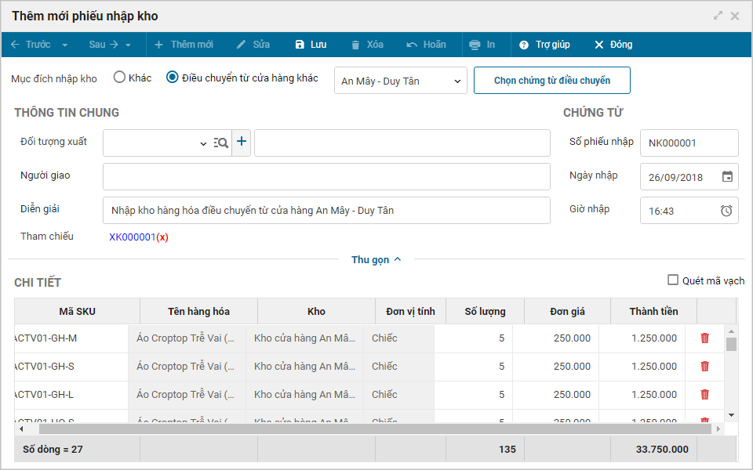Click quantity cell in ACTV01-GH-M row
The height and width of the screenshot is (470, 753).
tap(474, 338)
